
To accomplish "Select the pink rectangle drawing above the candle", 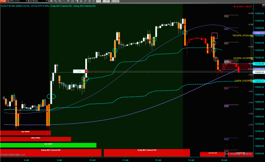I will (x=215, y=36).
